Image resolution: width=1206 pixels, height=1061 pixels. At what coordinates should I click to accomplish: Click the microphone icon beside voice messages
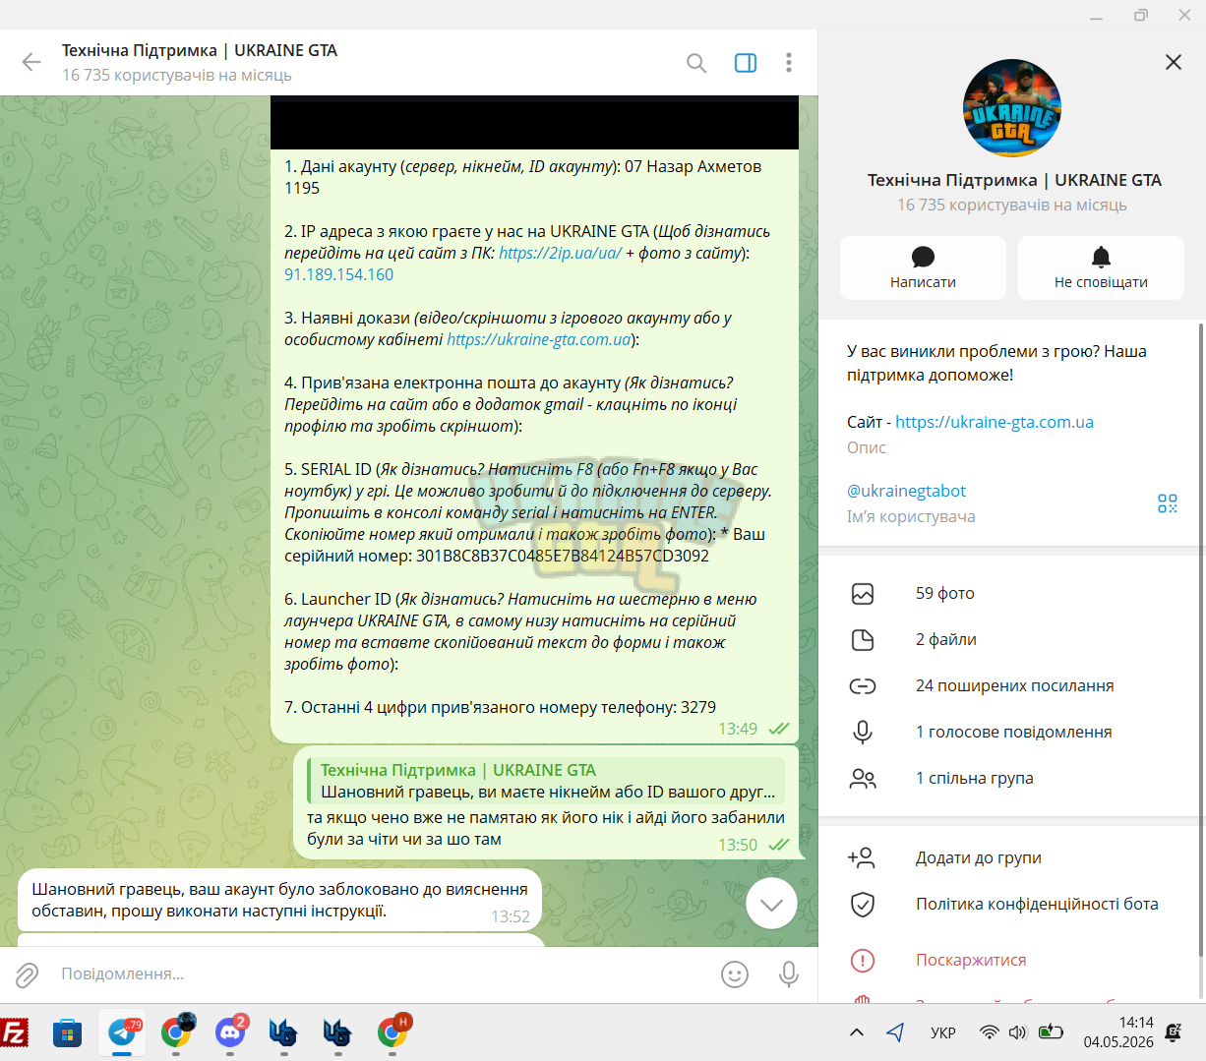click(x=863, y=733)
